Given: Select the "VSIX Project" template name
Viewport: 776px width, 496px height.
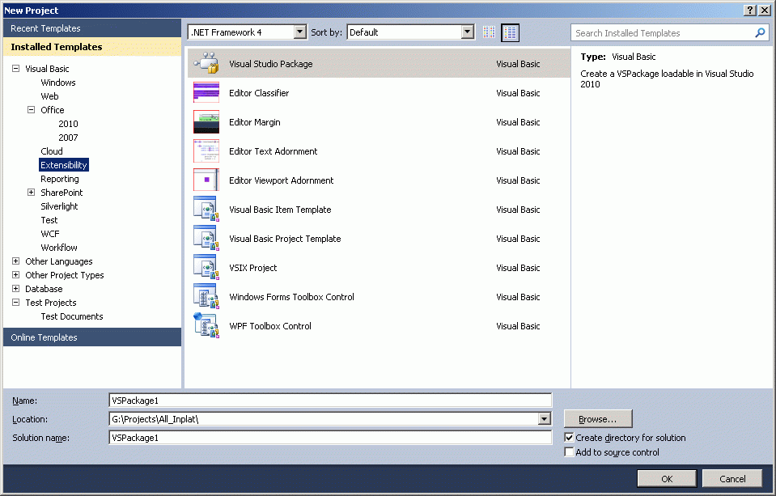Looking at the screenshot, I should pyautogui.click(x=253, y=267).
